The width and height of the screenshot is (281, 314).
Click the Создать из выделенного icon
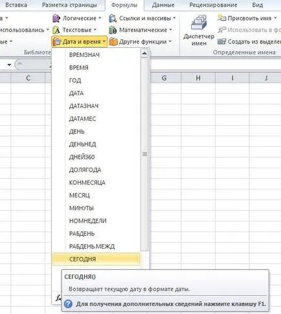pyautogui.click(x=221, y=41)
